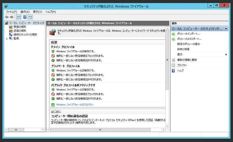Select 受信の規則 in the tree

[20, 27]
